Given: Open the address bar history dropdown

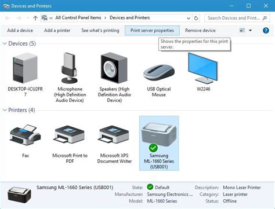Looking at the screenshot, I should coord(189,18).
